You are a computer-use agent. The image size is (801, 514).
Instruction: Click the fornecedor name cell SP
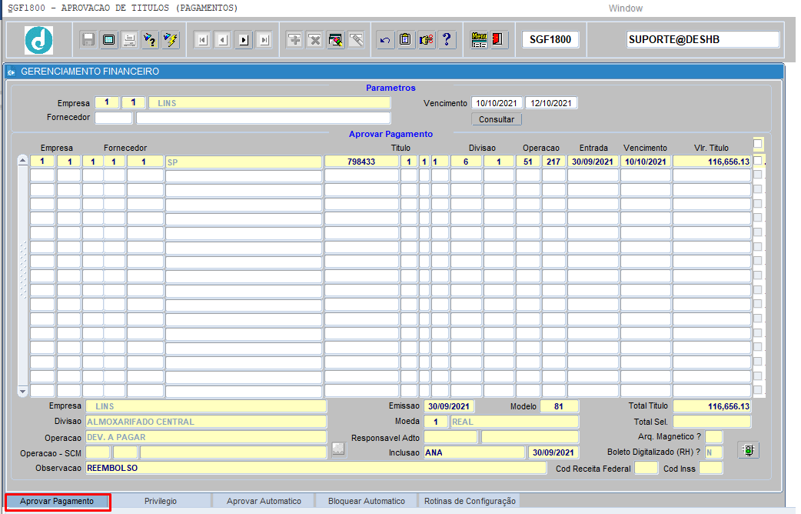(243, 162)
